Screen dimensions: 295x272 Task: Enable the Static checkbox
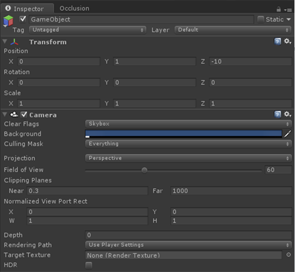pos(261,20)
